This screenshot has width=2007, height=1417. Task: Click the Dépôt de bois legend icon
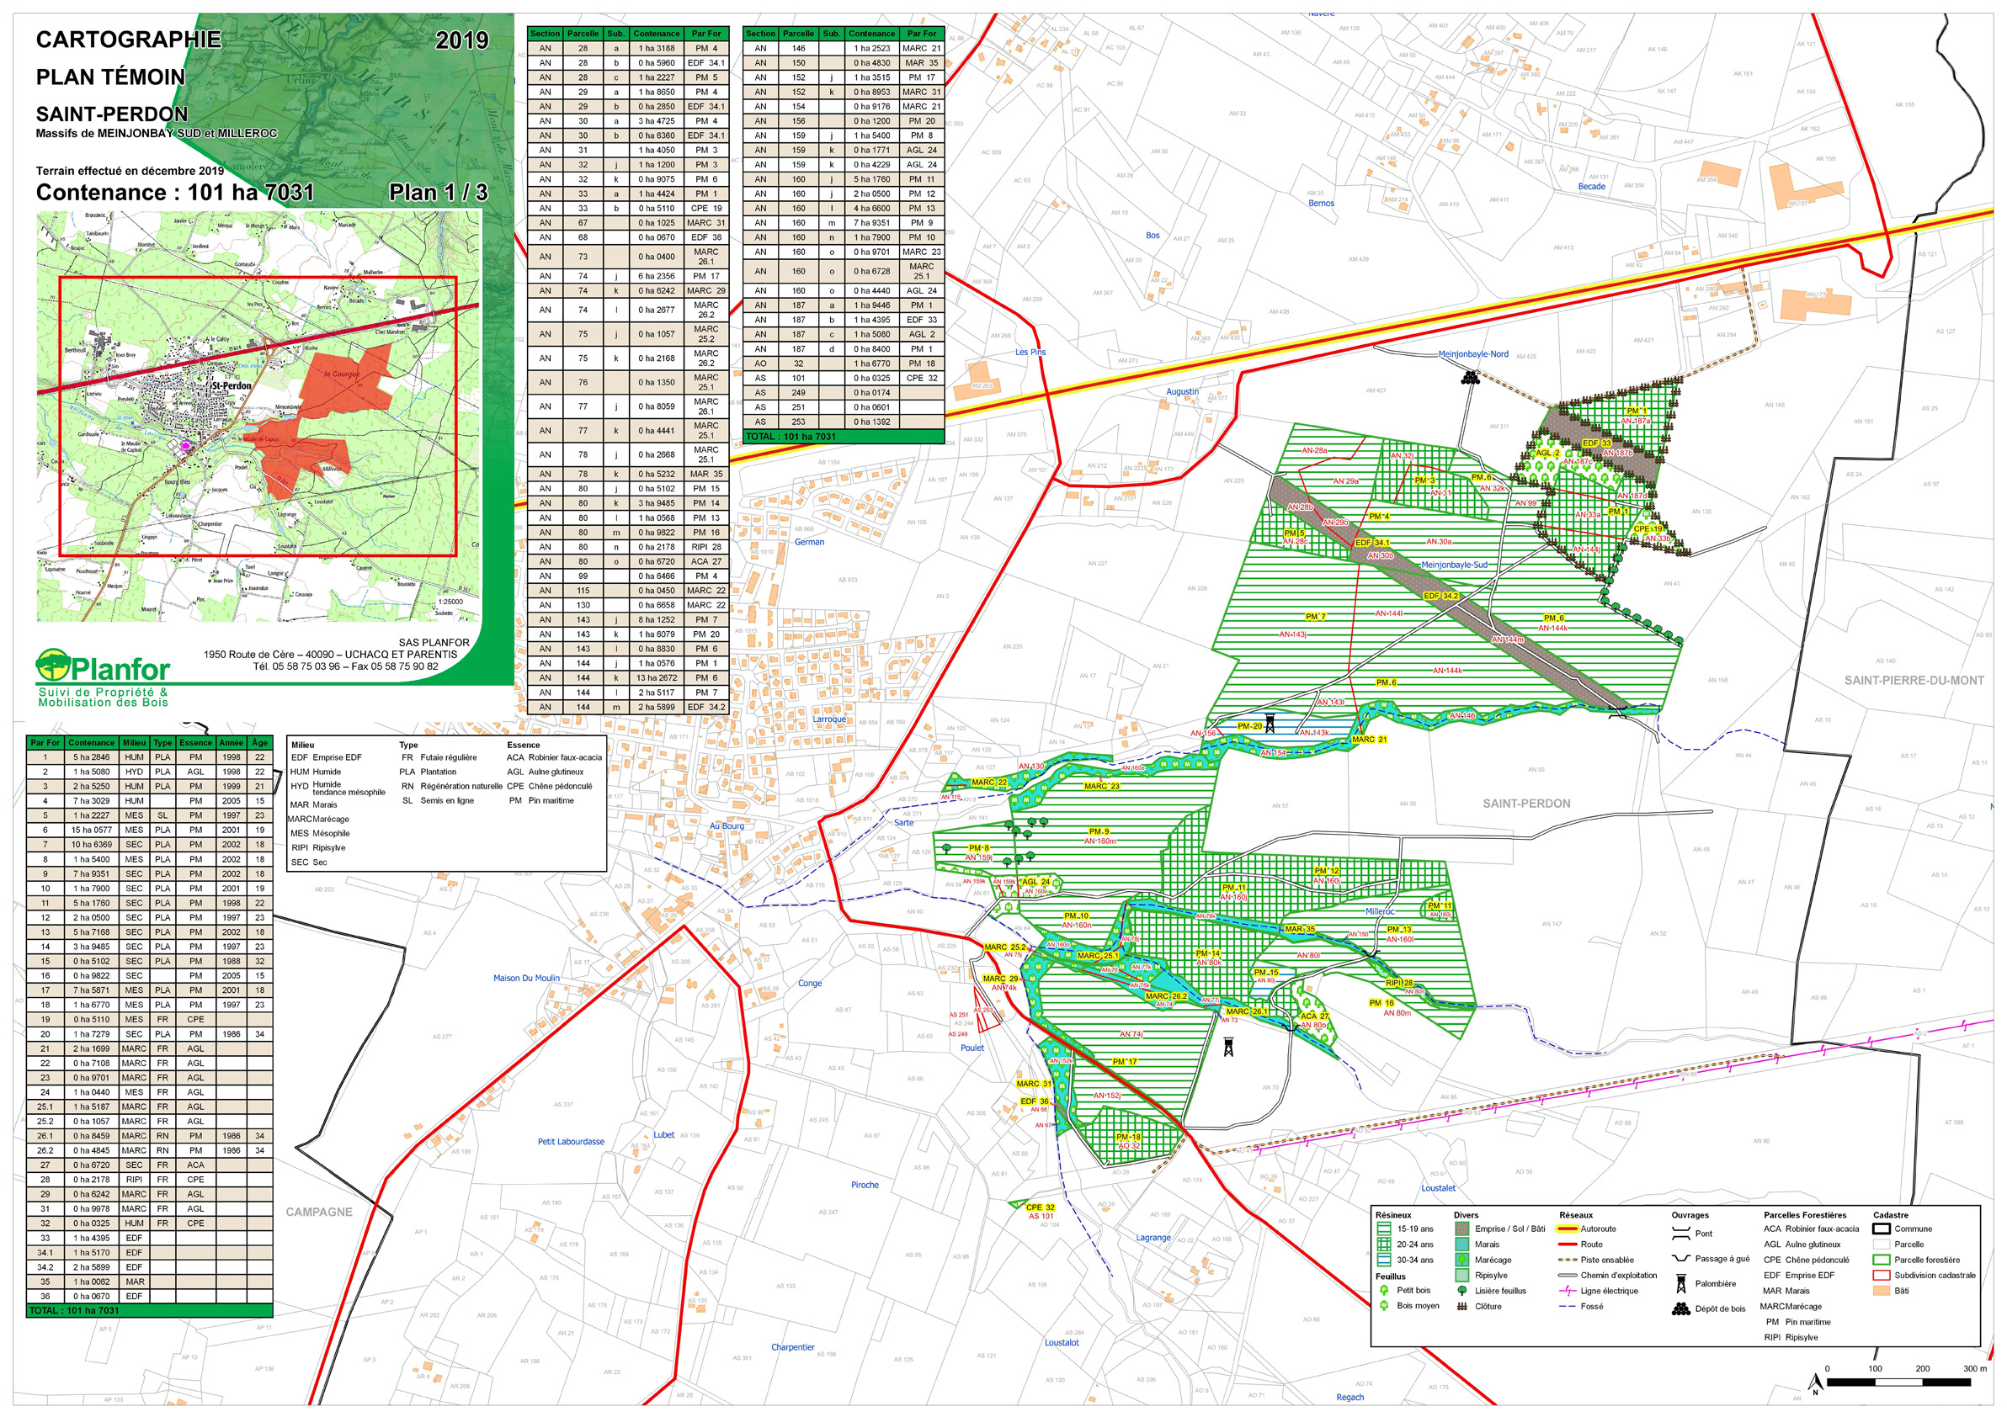1680,1308
